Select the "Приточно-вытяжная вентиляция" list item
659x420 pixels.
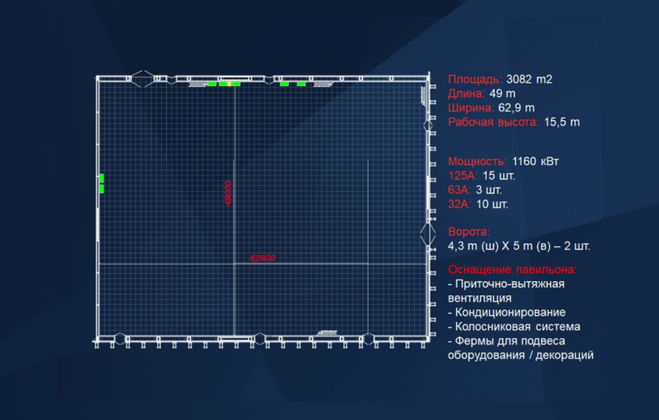click(506, 291)
